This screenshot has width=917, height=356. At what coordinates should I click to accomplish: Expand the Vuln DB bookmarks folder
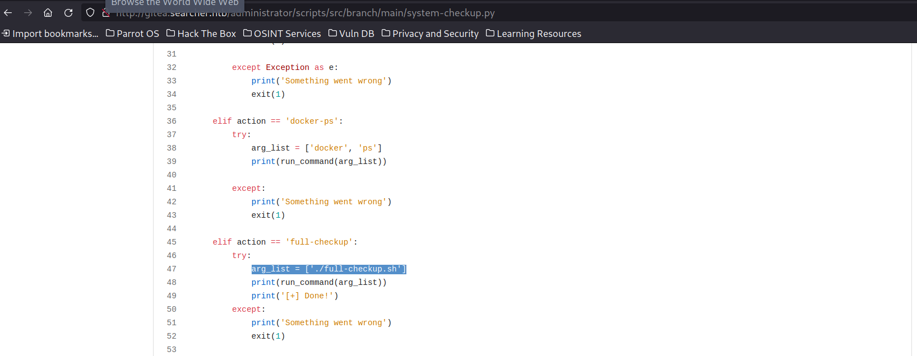[351, 34]
